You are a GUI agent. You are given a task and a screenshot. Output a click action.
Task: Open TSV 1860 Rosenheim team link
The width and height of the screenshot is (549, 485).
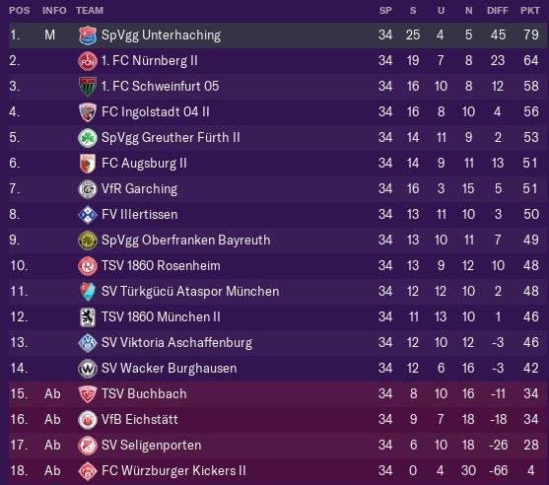(161, 266)
